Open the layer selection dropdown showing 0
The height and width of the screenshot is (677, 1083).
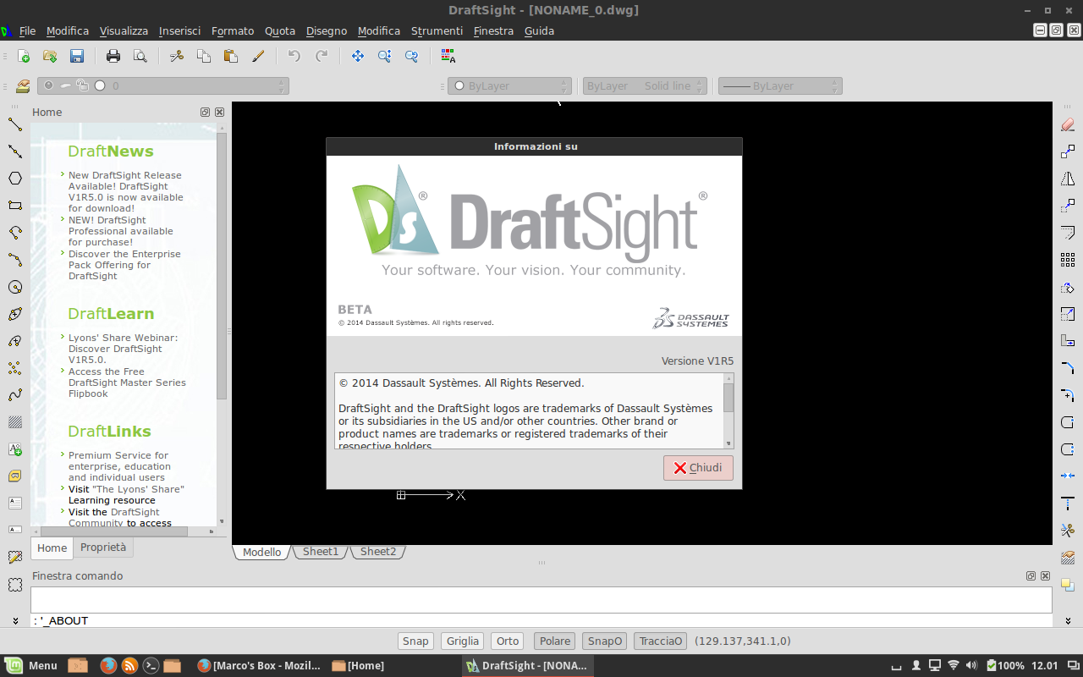(x=163, y=85)
